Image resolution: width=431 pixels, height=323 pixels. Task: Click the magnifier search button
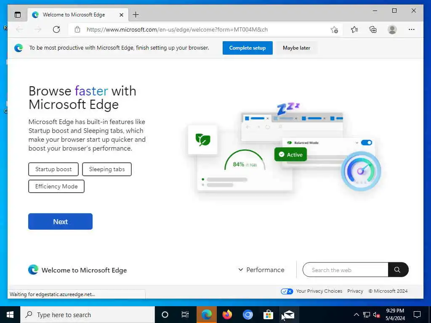tap(398, 270)
